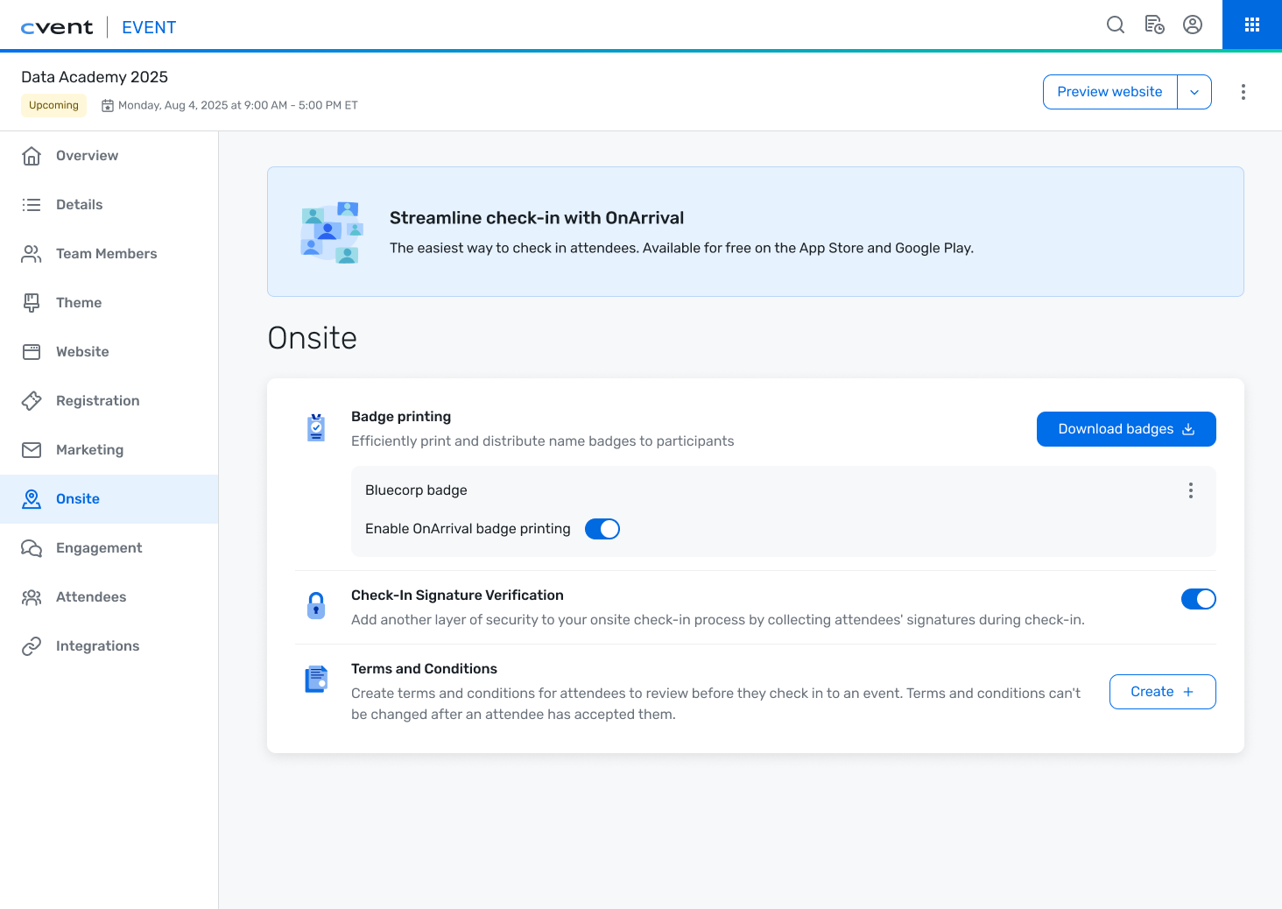Screen dimensions: 1282x909
Task: Open the user profile icon
Action: 1193,25
